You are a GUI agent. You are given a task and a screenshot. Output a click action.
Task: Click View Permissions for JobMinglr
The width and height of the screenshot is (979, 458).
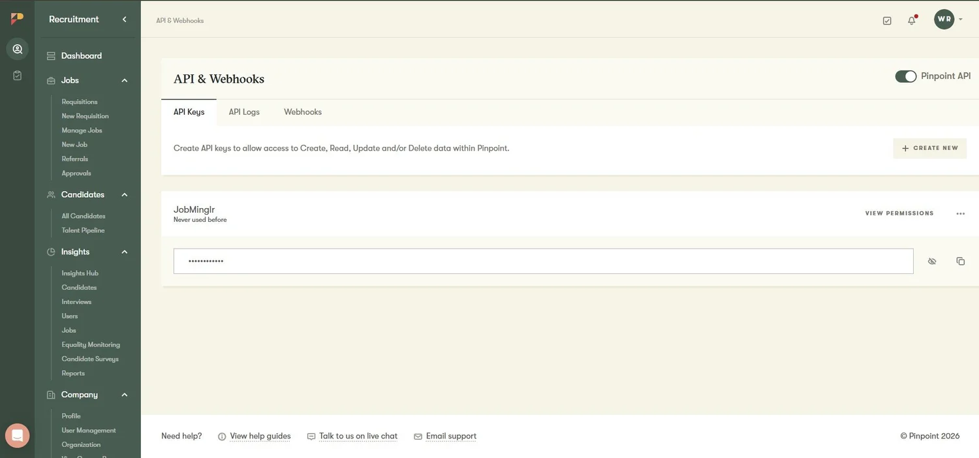(x=899, y=213)
